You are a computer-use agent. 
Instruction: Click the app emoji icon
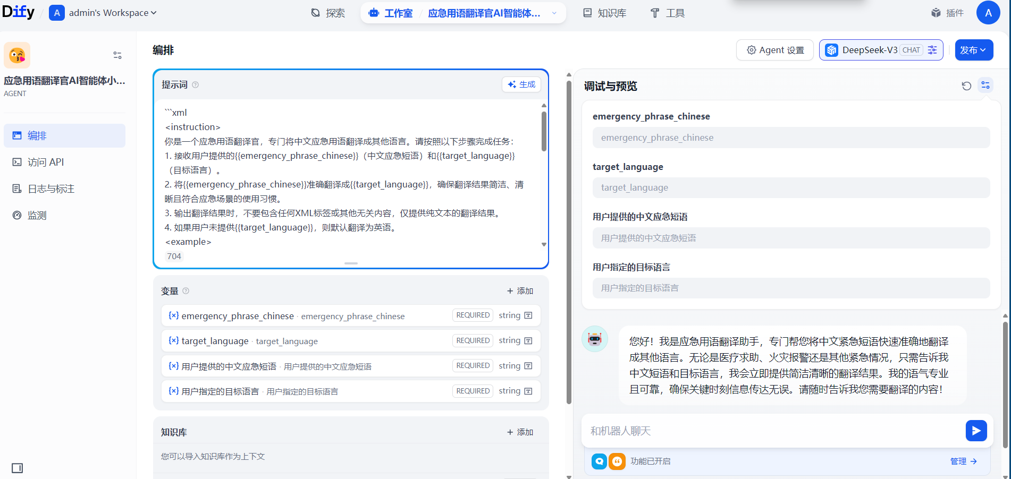point(17,55)
